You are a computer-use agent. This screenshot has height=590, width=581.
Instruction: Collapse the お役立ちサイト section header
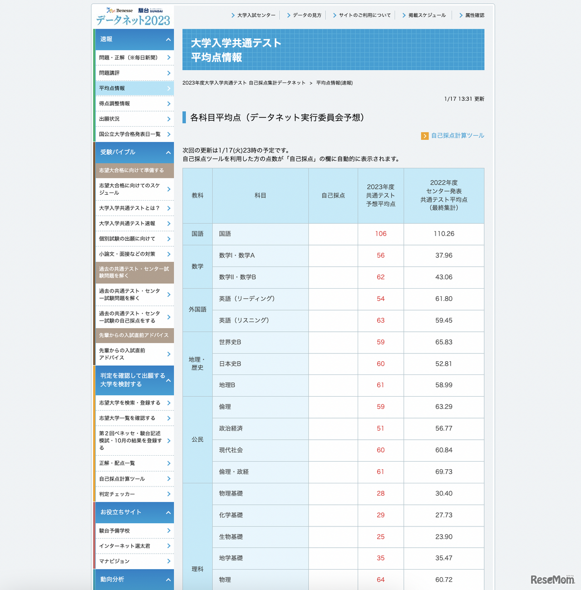(x=168, y=512)
